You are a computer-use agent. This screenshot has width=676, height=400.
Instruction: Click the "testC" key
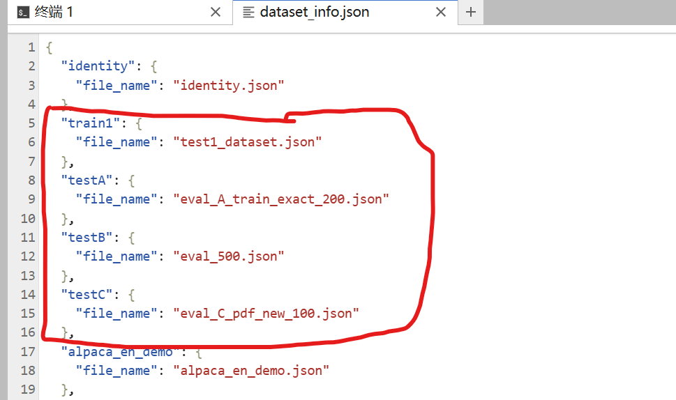point(87,295)
